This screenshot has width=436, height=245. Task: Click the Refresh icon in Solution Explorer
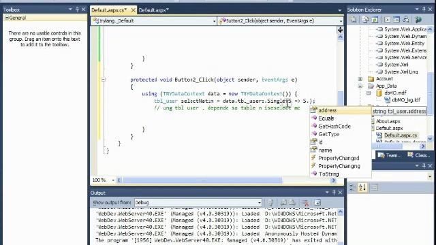[375, 20]
